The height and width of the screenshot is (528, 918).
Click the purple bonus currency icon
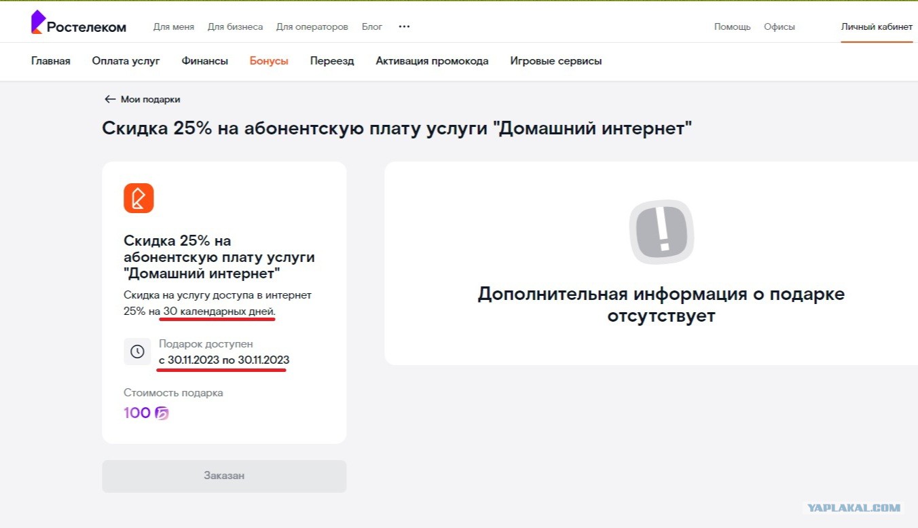click(x=162, y=413)
